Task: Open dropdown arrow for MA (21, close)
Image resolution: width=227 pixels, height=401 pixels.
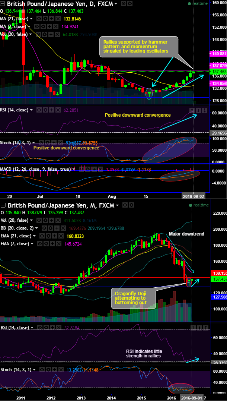Action: (x=31, y=19)
